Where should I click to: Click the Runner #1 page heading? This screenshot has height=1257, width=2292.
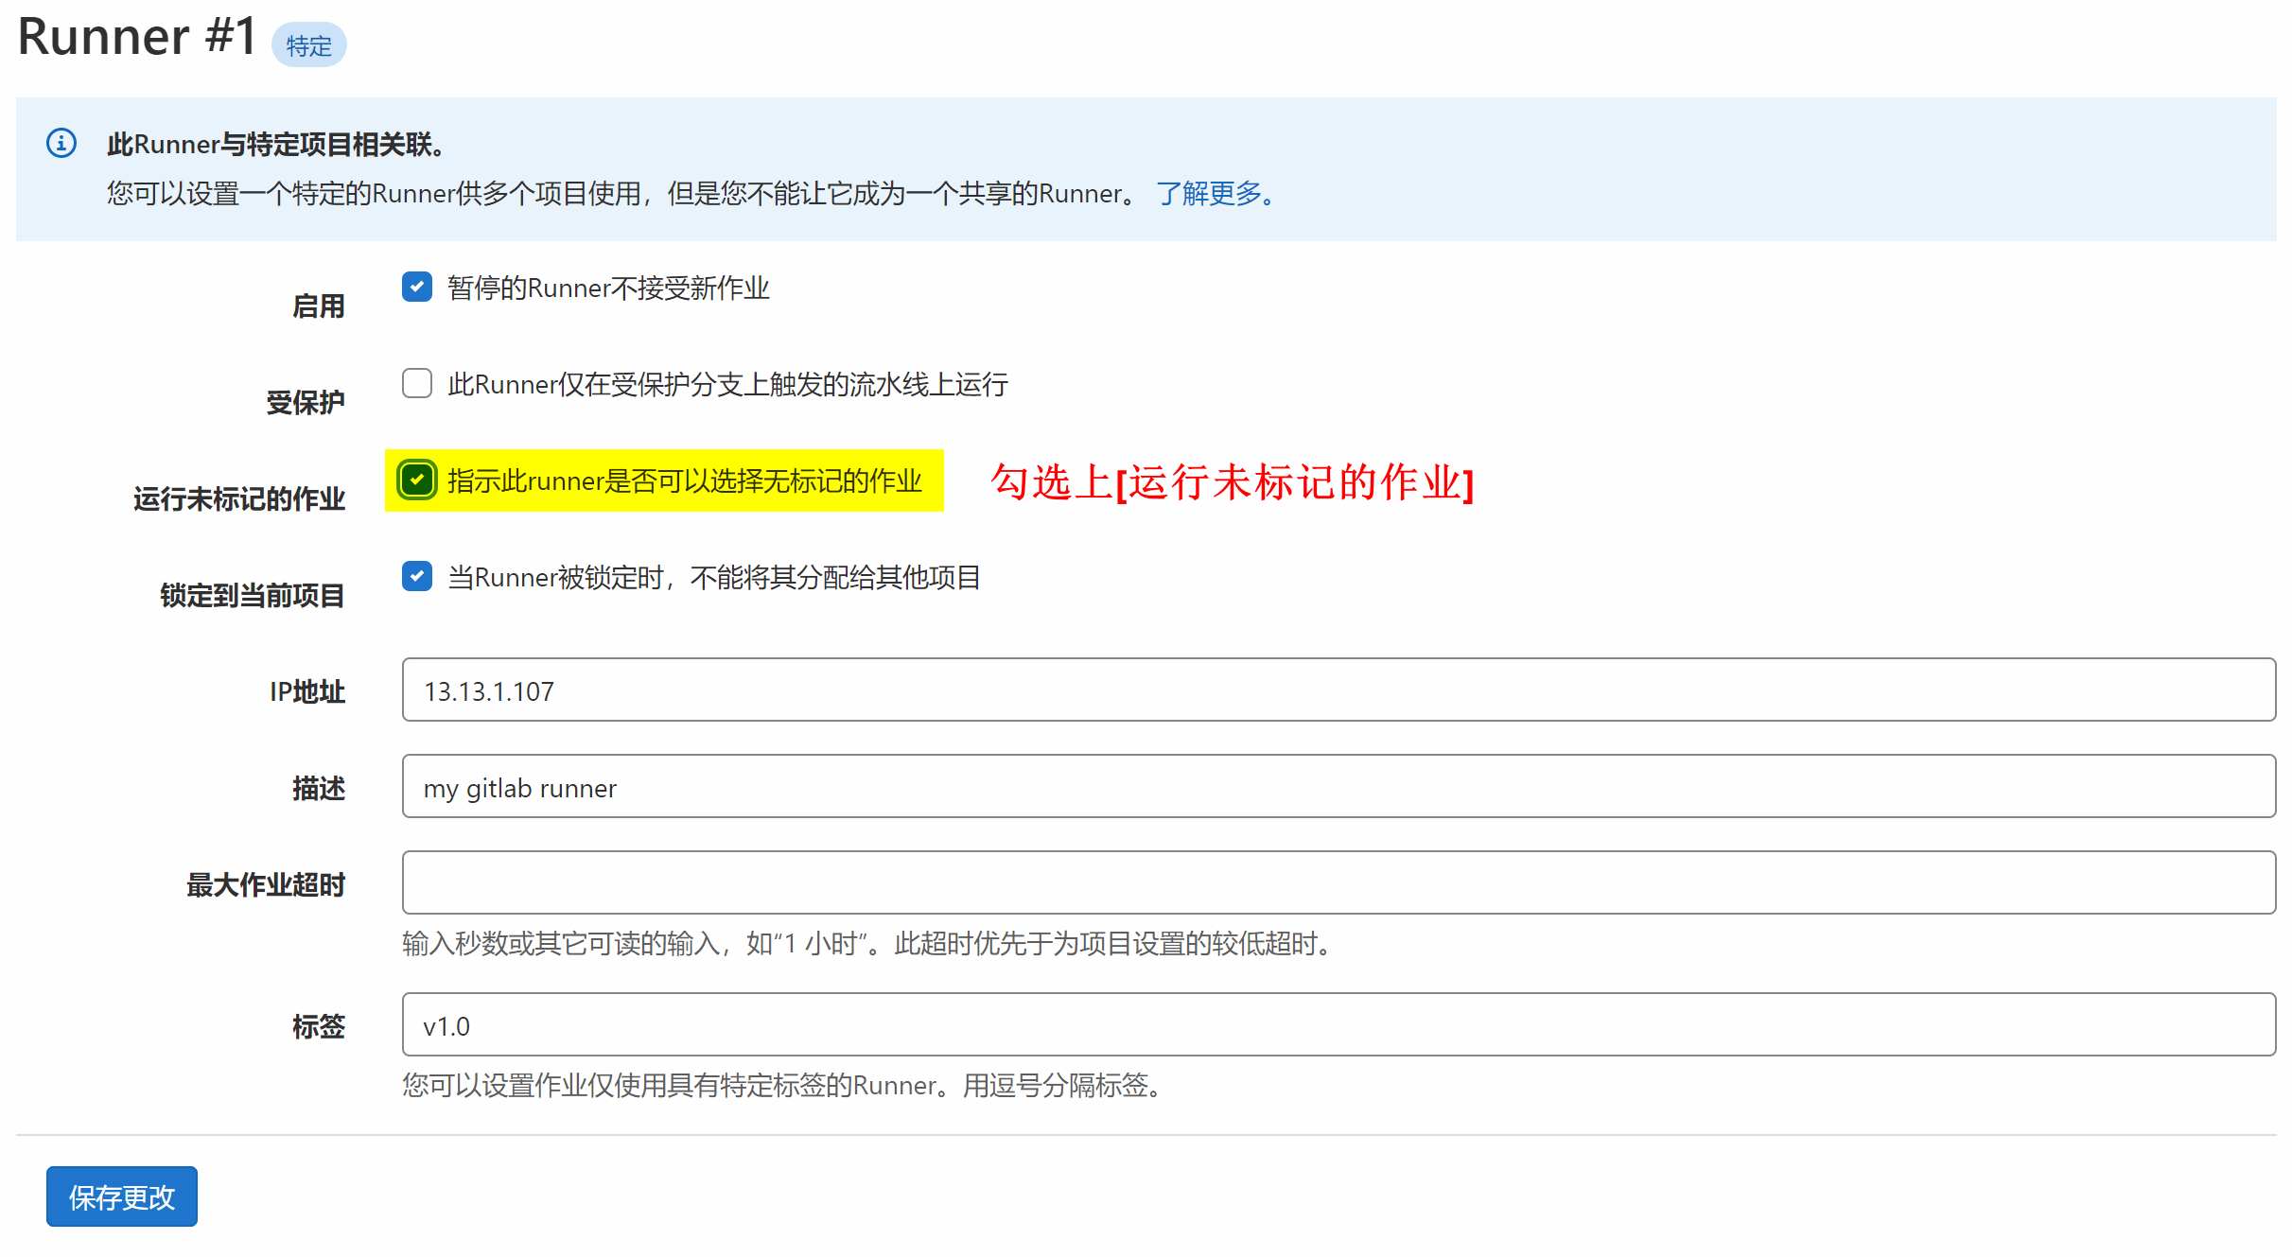137,38
